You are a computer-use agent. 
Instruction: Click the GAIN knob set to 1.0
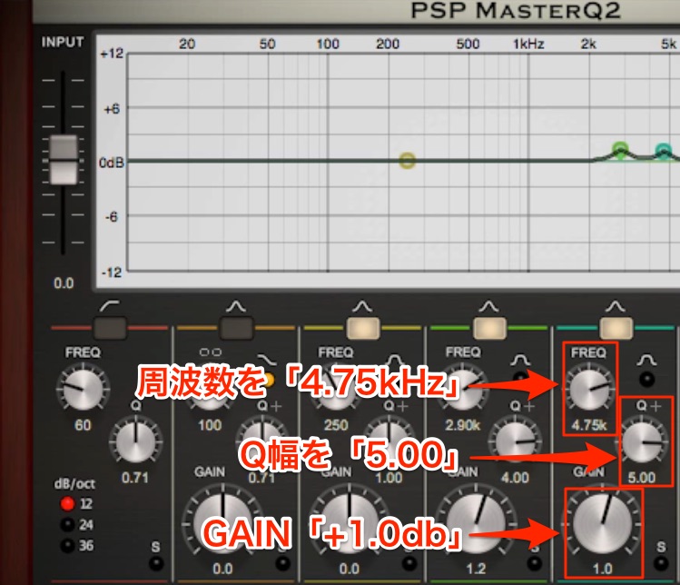[x=602, y=522]
